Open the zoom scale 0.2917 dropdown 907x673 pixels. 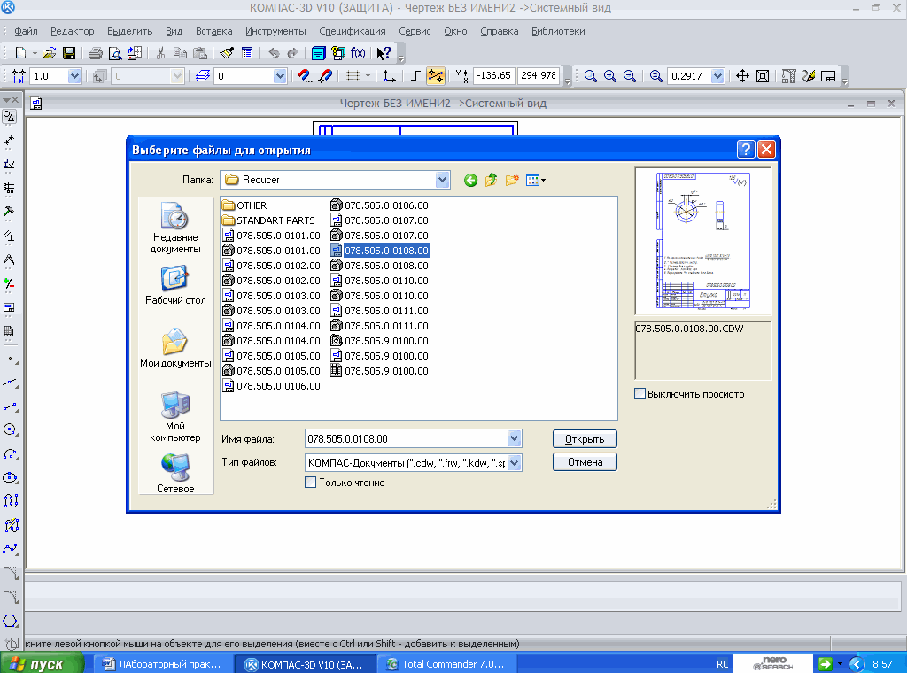click(717, 76)
